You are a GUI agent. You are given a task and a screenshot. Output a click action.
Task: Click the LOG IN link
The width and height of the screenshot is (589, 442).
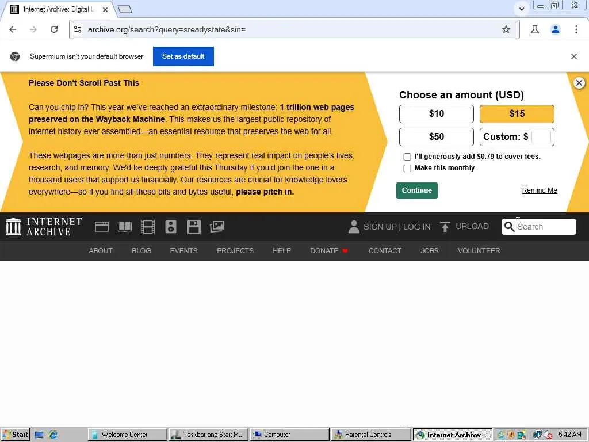pos(416,227)
